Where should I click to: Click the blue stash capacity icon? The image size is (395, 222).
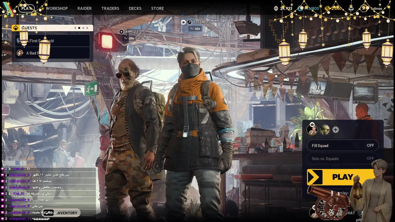click(x=300, y=8)
